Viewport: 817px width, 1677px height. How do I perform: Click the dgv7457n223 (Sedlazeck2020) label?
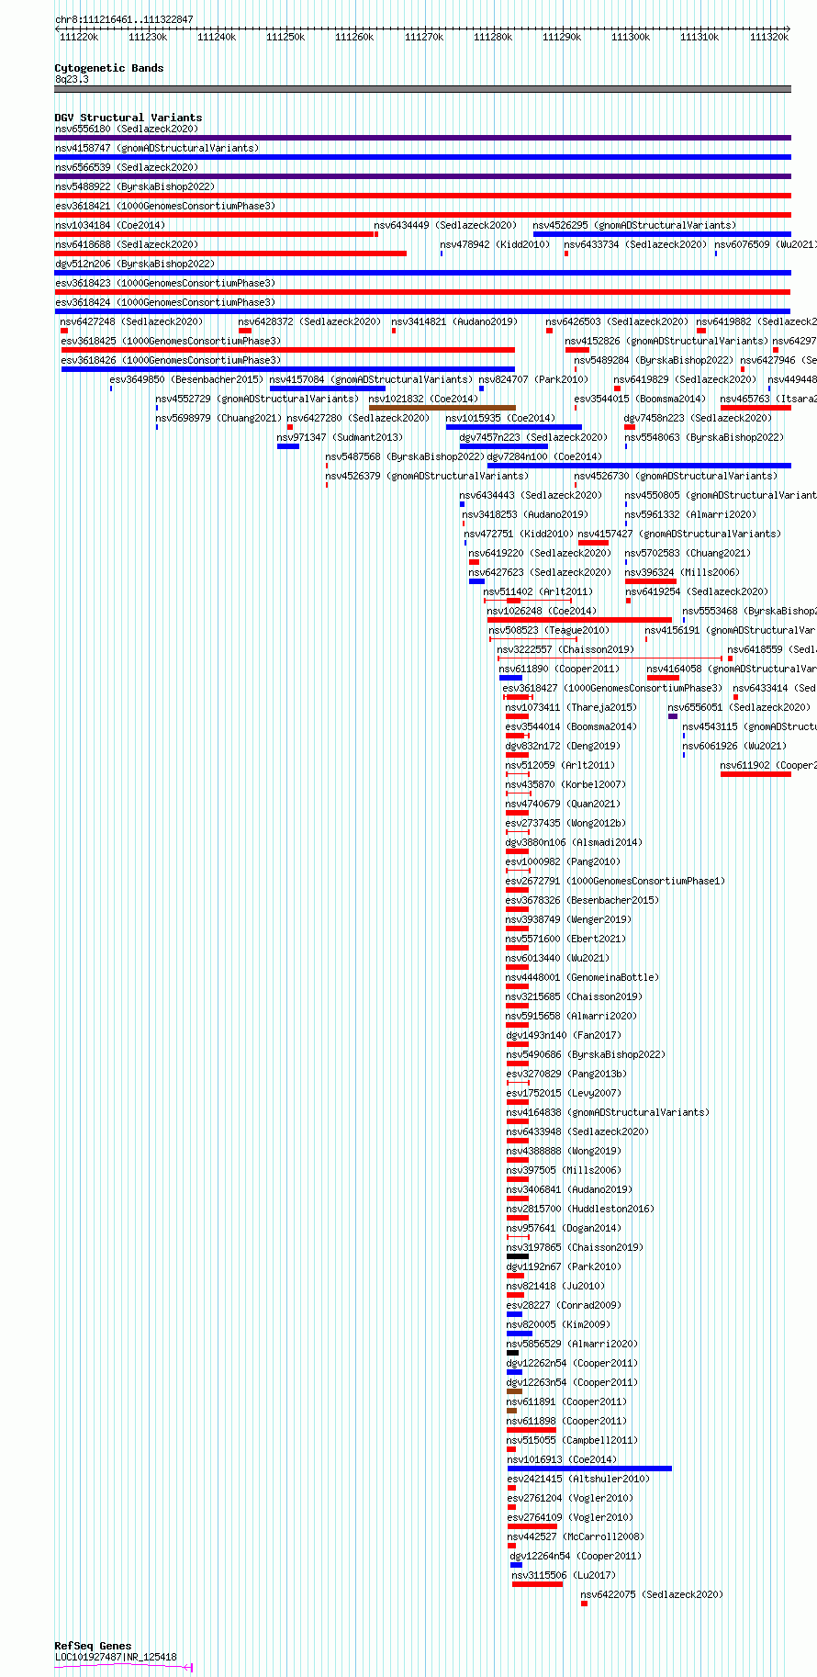[x=533, y=437]
